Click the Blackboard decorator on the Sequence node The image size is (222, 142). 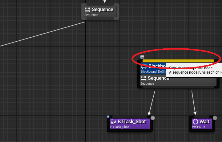click(x=153, y=68)
